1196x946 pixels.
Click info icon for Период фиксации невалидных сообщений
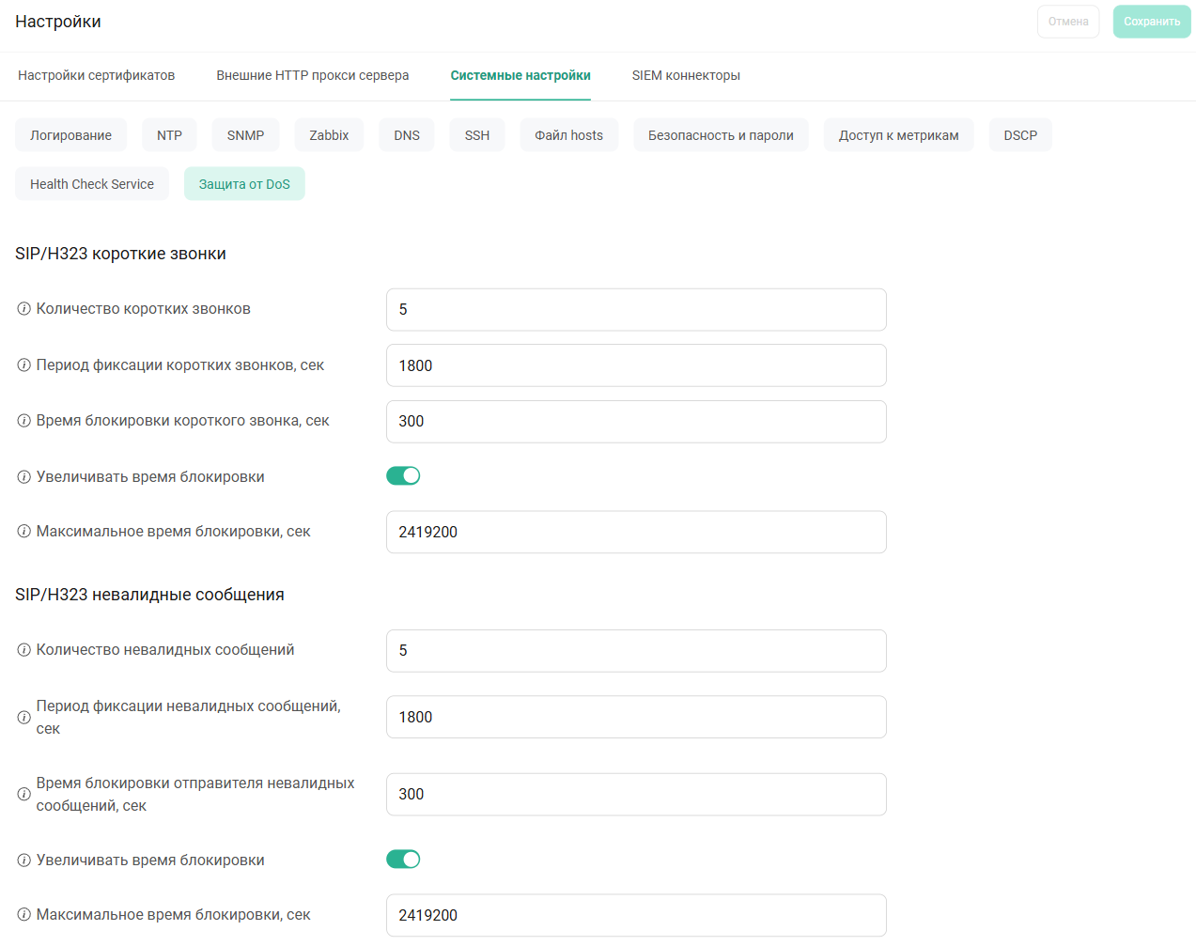(x=24, y=718)
